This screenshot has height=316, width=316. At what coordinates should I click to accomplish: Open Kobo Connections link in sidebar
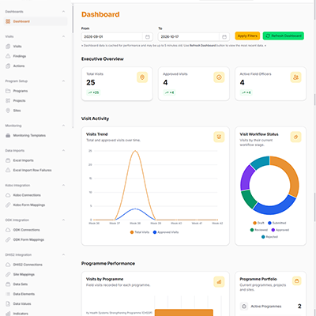click(x=36, y=195)
